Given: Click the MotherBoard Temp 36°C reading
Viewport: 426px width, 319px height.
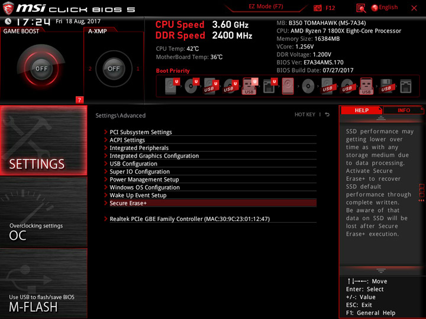Looking at the screenshot, I should (189, 57).
